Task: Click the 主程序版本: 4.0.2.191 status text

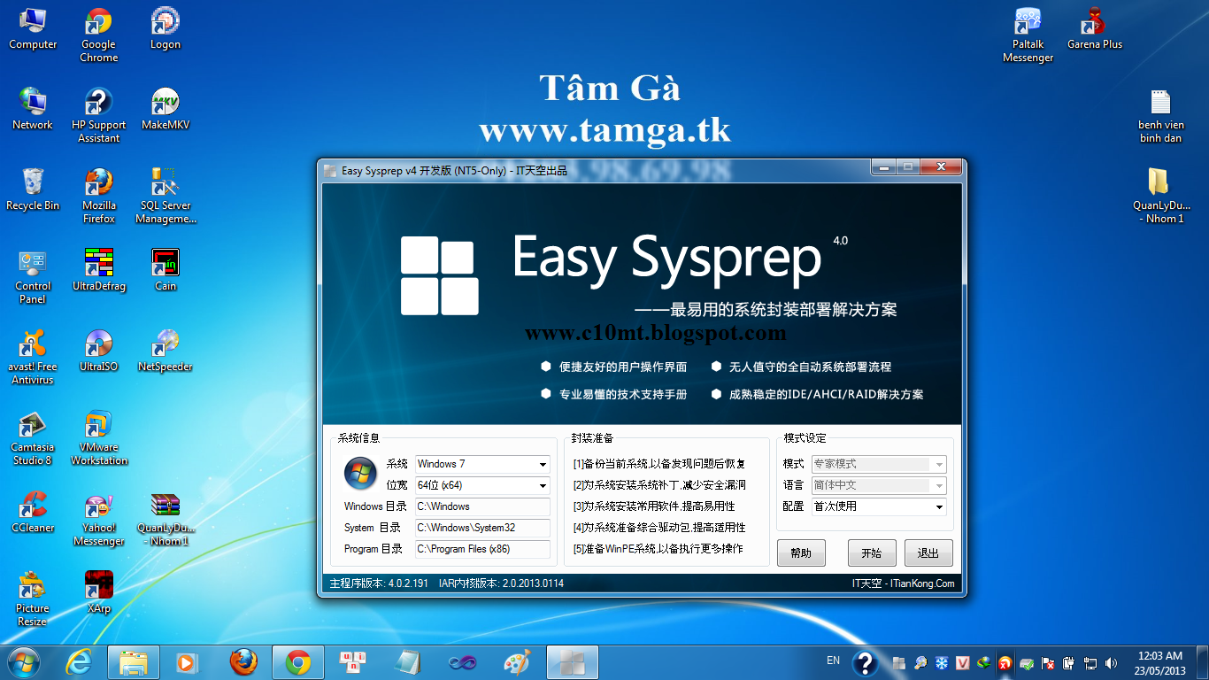Action: click(x=379, y=583)
